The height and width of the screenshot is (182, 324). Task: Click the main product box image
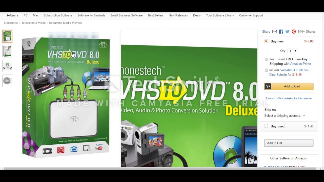(x=66, y=97)
